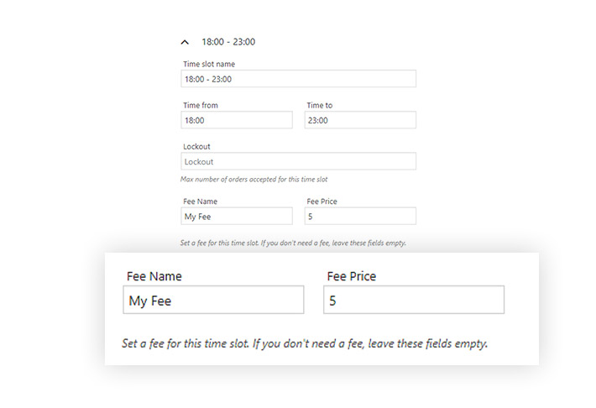Screen dimensions: 596x408
Task: Click the 18:00 - 23:00 section header title
Action: click(x=228, y=42)
